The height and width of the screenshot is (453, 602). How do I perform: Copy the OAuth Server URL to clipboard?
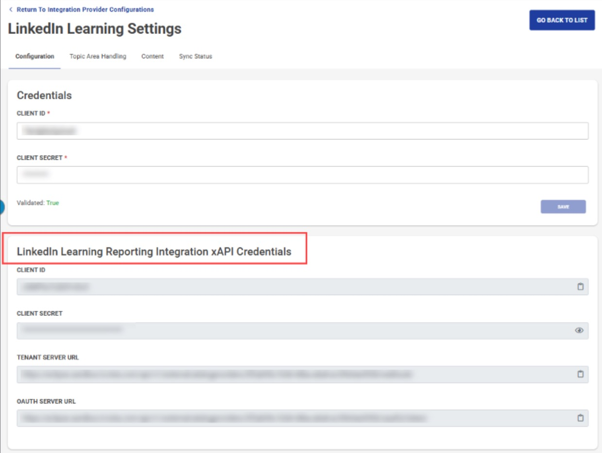click(x=580, y=418)
